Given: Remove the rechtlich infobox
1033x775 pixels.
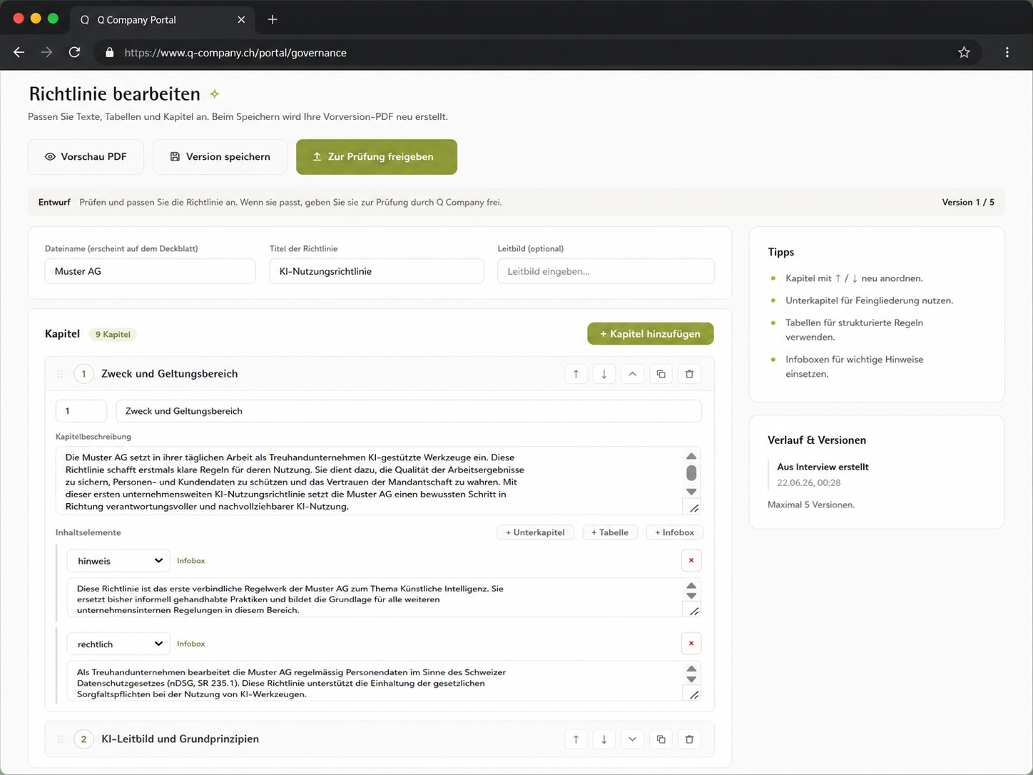Looking at the screenshot, I should point(691,643).
